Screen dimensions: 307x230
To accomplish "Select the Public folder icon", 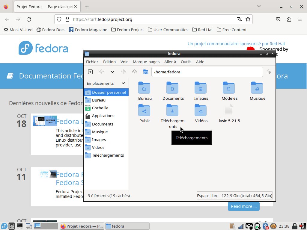I will [x=144, y=110].
